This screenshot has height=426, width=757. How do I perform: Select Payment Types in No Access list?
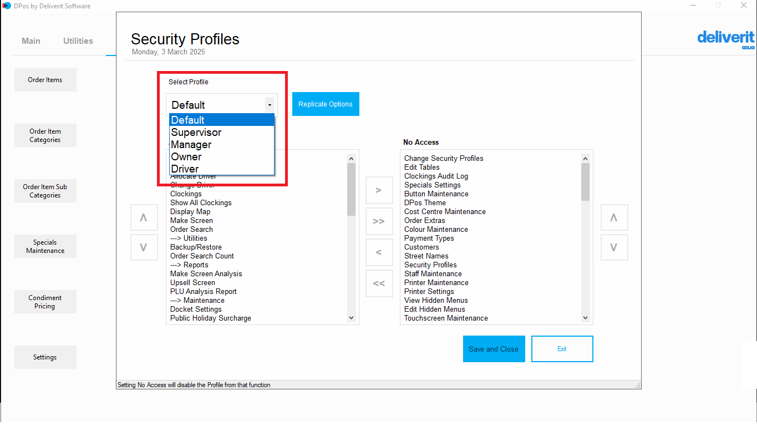(429, 238)
